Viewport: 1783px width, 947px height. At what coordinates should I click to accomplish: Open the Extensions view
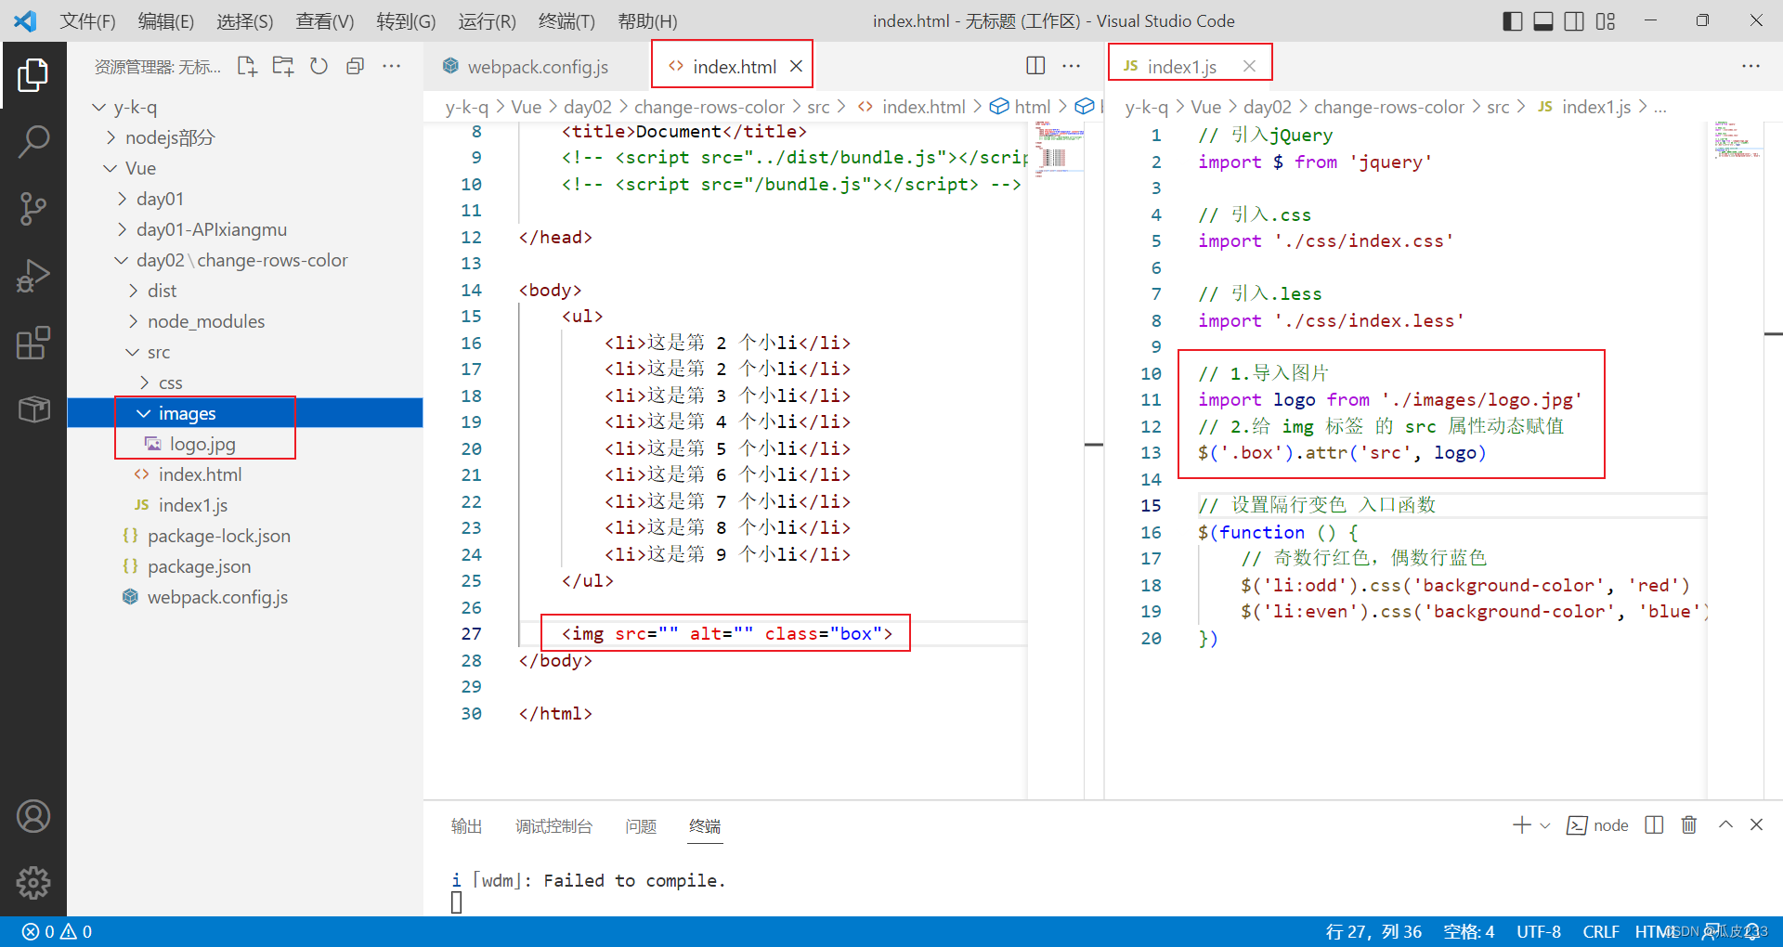[33, 343]
